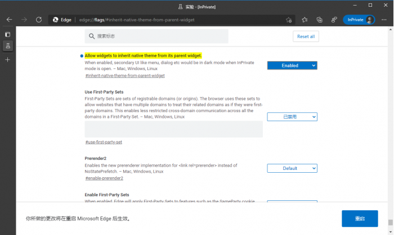Open the Favorites list icon
This screenshot has height=235, width=394.
pos(305,19)
